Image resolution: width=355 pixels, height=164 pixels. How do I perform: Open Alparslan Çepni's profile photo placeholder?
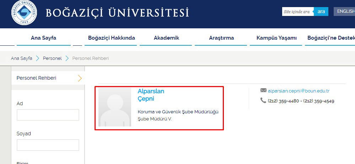coord(115,107)
